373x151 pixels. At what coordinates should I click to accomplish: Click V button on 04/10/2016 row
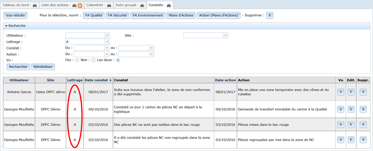(x=341, y=109)
